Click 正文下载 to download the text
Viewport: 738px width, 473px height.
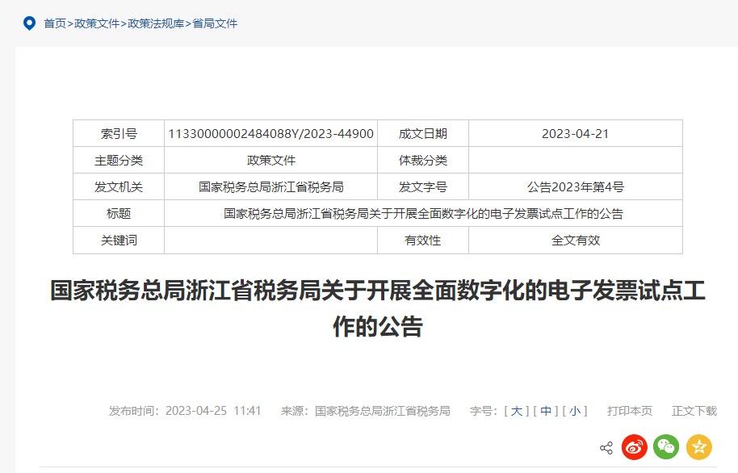click(x=694, y=411)
